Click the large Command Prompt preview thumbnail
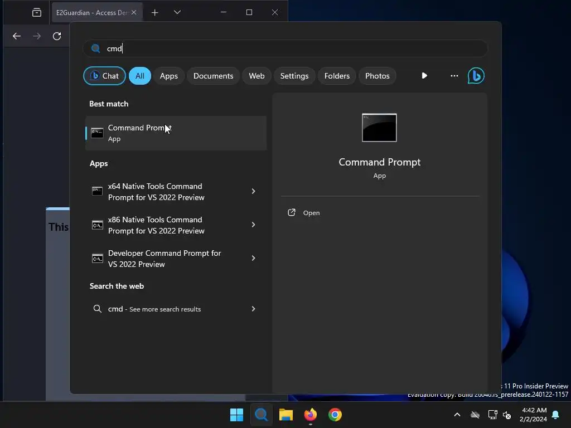This screenshot has width=571, height=428. (379, 128)
